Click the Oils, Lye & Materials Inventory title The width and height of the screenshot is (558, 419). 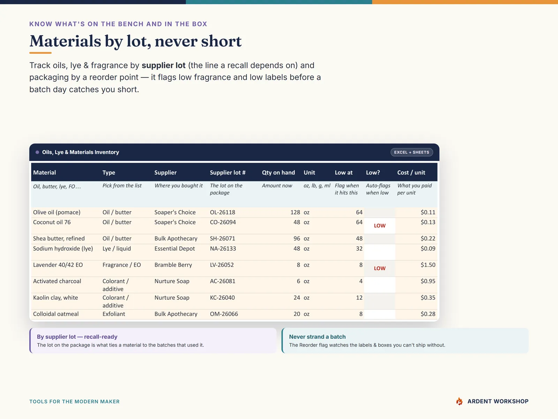coord(81,152)
